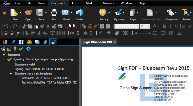193x106 pixels.
Task: Open the Signatures ribbon tool
Action: 119,14
